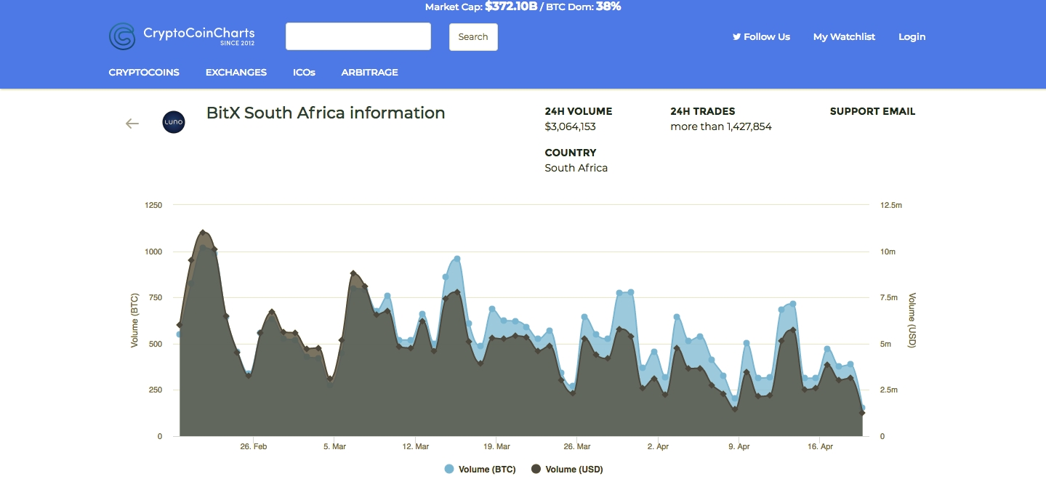Open the ARBITRAGE page
The height and width of the screenshot is (479, 1046).
(x=369, y=73)
